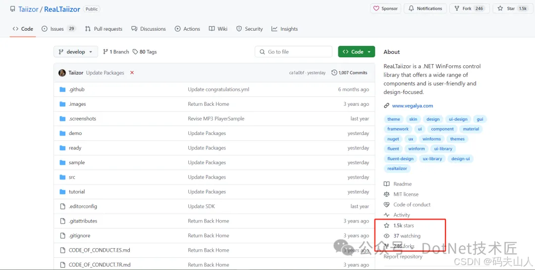Image resolution: width=535 pixels, height=270 pixels.
Task: Open the Update SDK commit message
Action: click(201, 207)
